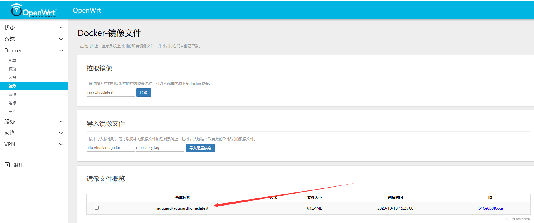
Task: Go to Docker 配置 page
Action: (13, 60)
